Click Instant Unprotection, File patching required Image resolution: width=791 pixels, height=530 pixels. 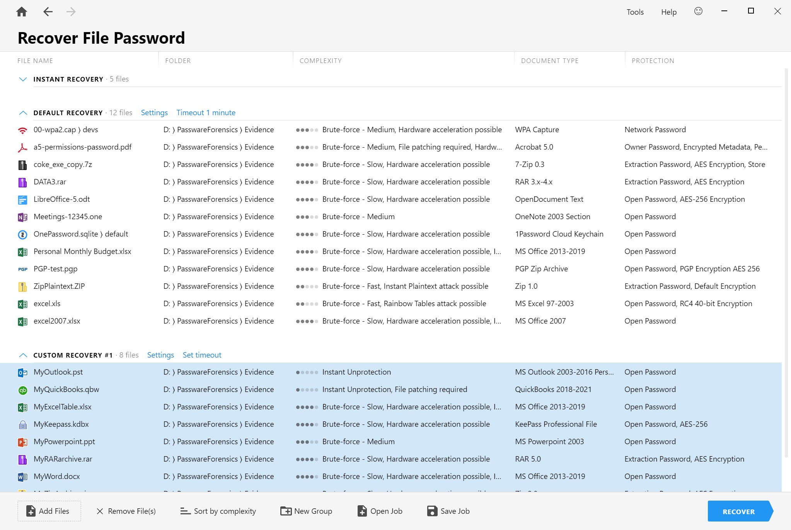coord(395,389)
